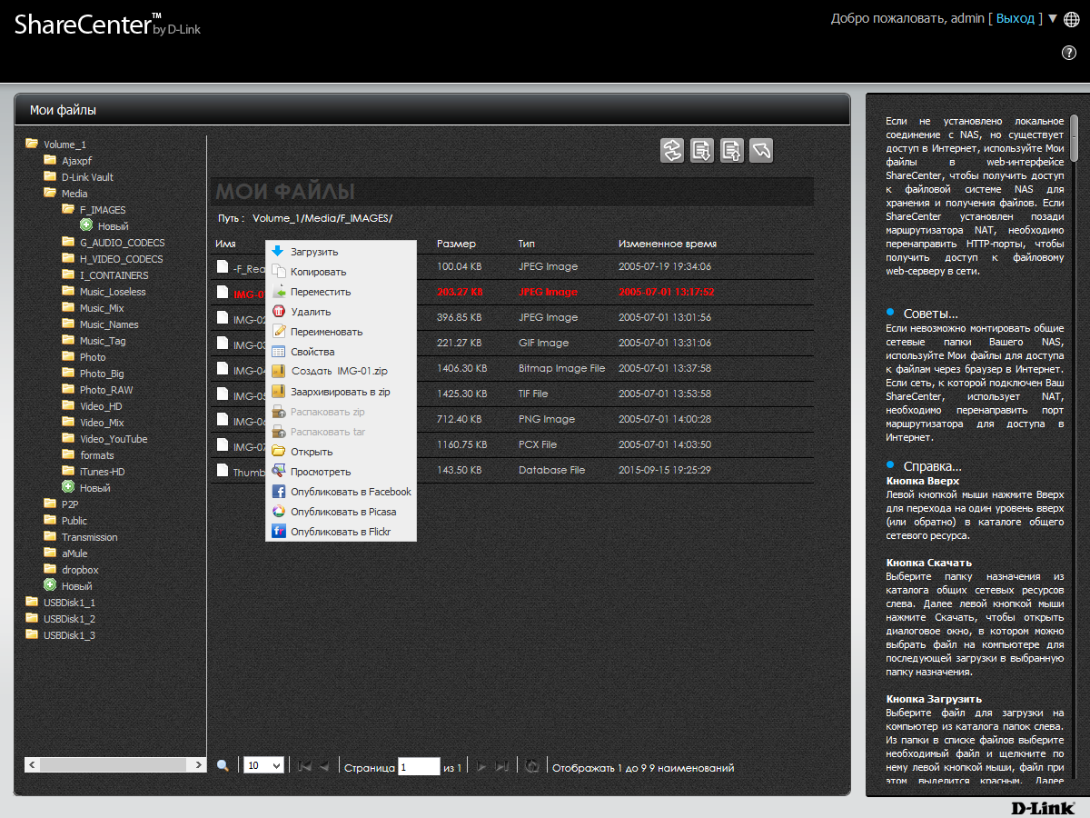Click the horizontal scrollbar under the folder tree
This screenshot has height=818, width=1090.
(x=115, y=765)
